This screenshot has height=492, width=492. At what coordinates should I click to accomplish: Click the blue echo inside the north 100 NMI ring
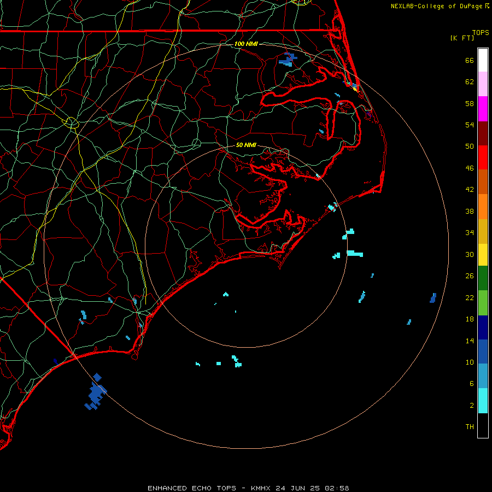click(x=288, y=60)
